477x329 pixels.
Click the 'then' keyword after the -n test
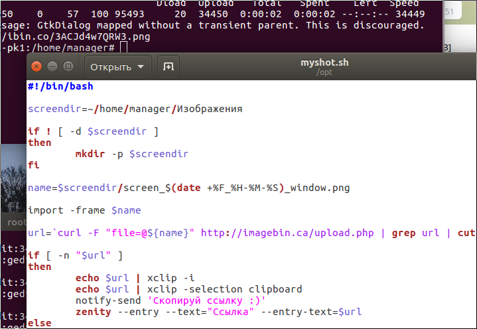pos(40,267)
